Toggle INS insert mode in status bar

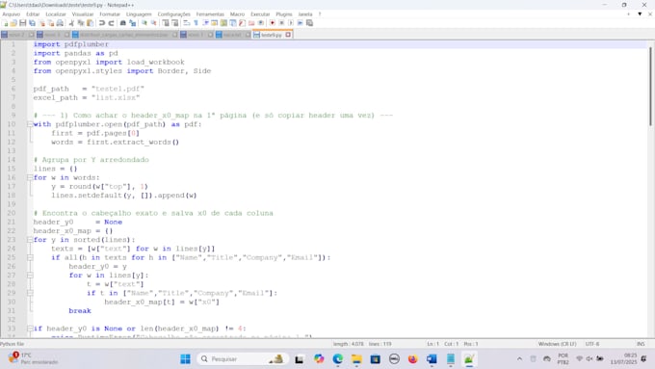click(x=641, y=344)
